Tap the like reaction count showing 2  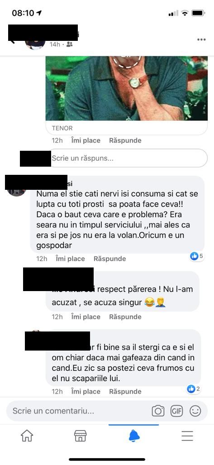click(194, 389)
